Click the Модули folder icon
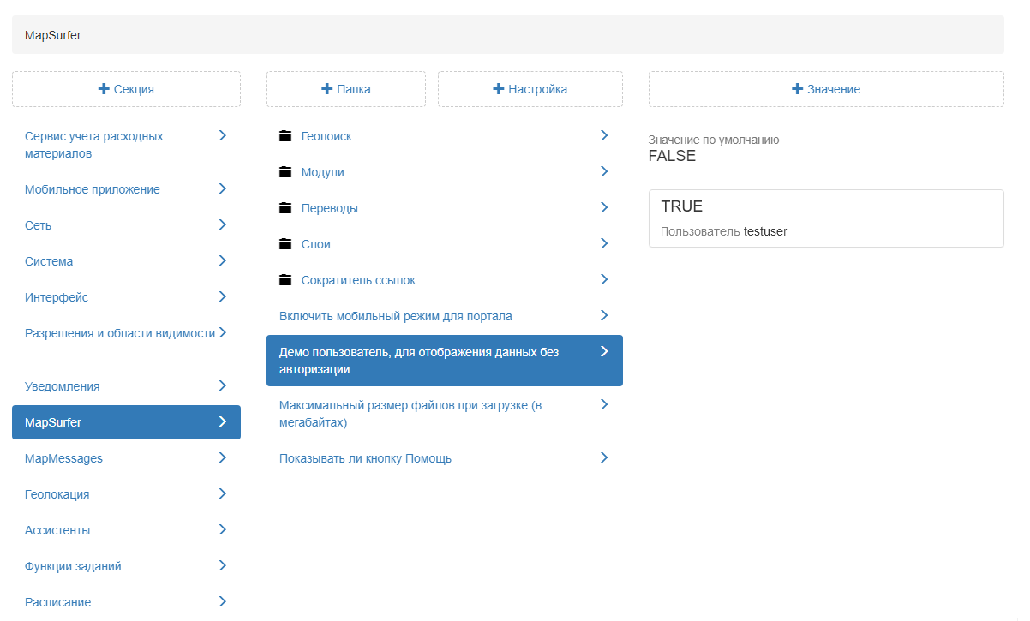The height and width of the screenshot is (621, 1030). point(285,172)
